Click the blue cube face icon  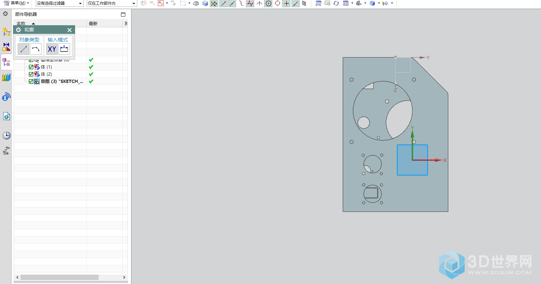click(205, 3)
